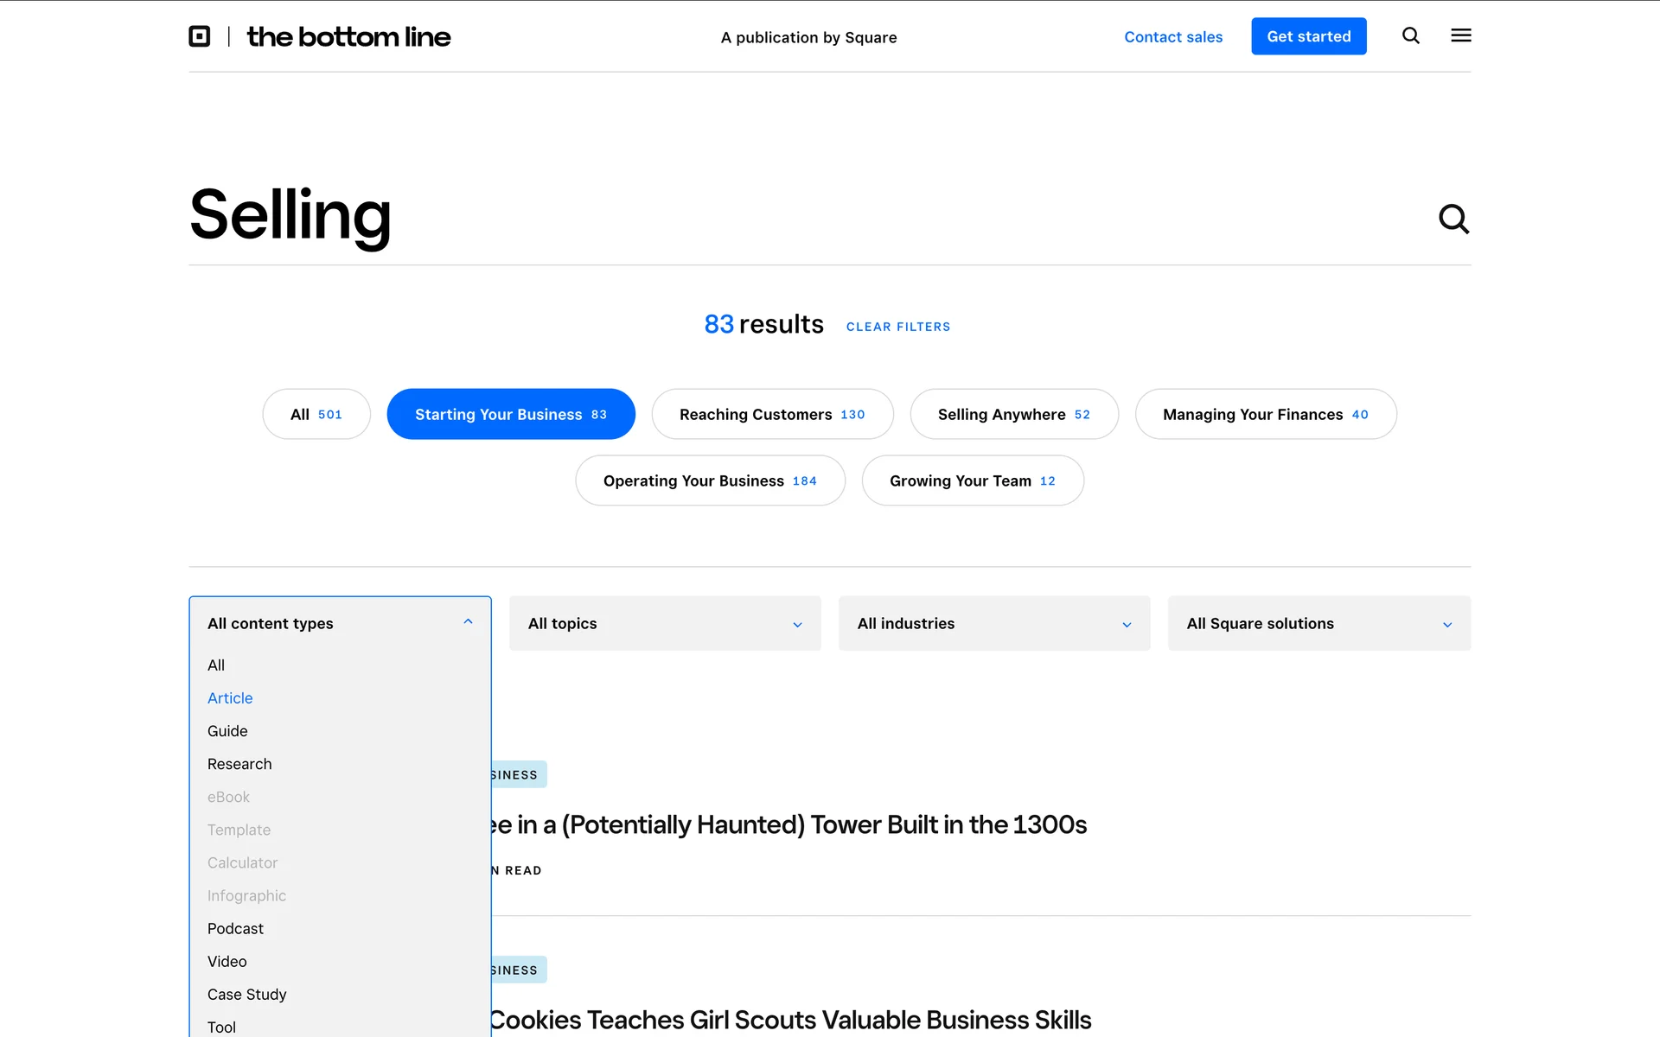Expand the All topics dropdown
Screen dimensions: 1660x1037
click(x=664, y=623)
